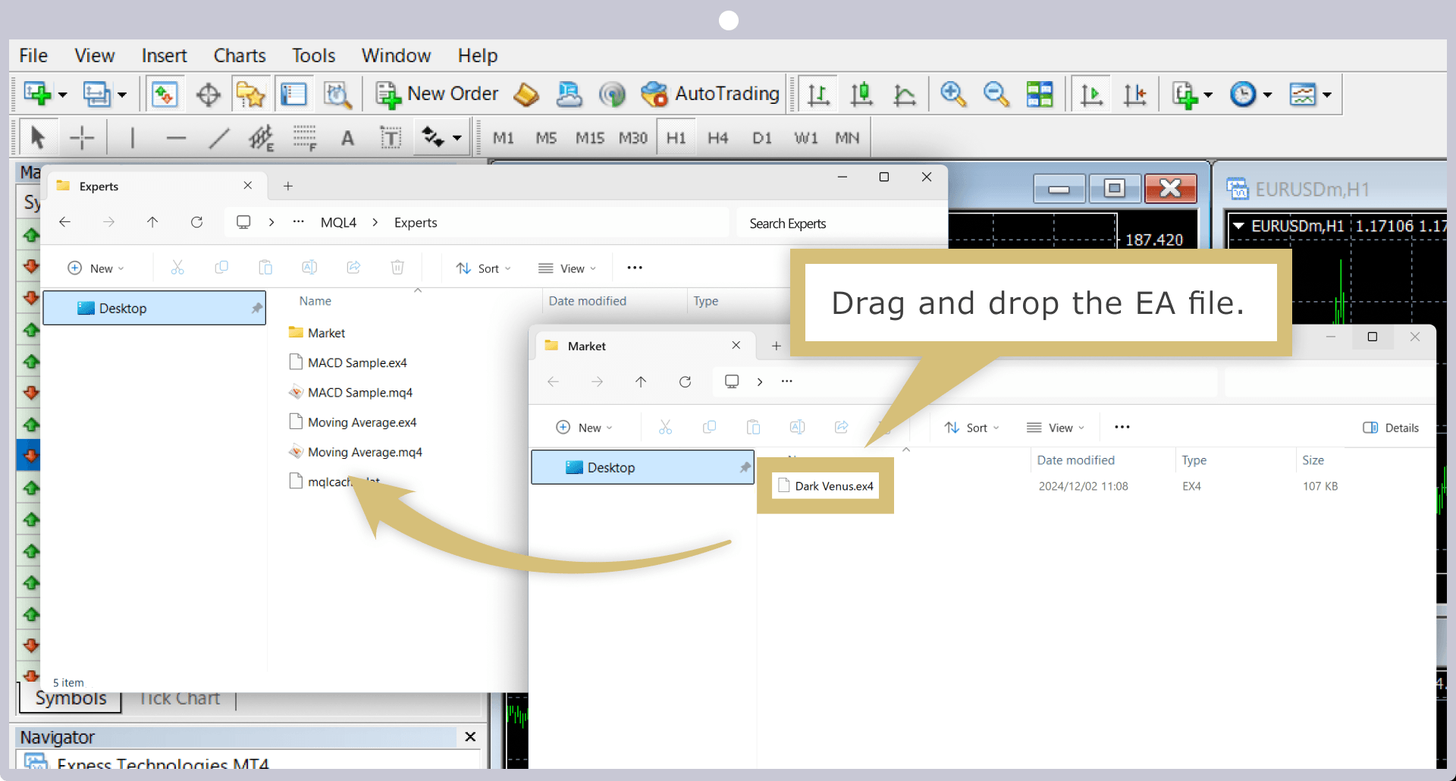Open the Profiles toolbar icon
This screenshot has height=781, width=1456.
tap(96, 94)
